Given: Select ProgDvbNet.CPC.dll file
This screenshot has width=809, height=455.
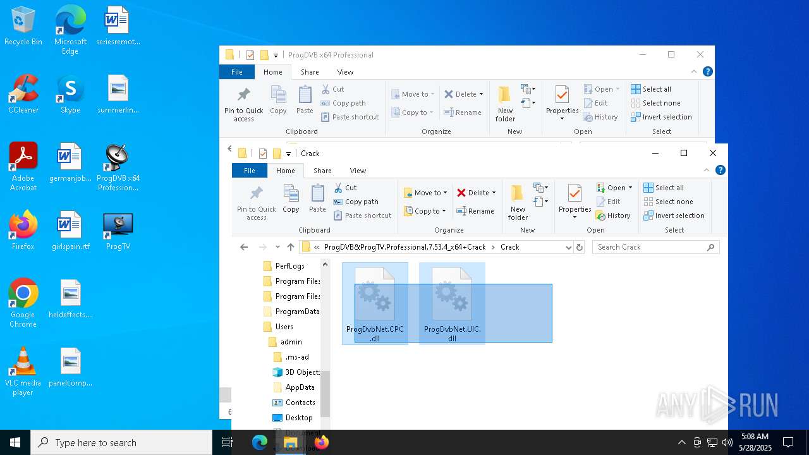Looking at the screenshot, I should [x=375, y=304].
